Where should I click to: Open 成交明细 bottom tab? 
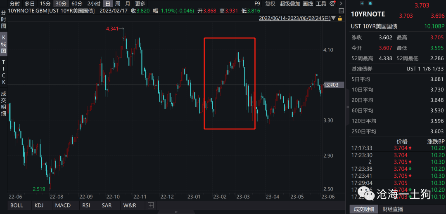pyautogui.click(x=364, y=209)
